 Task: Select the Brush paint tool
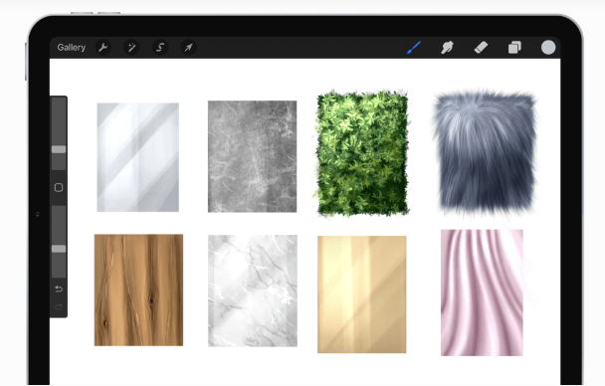click(x=414, y=48)
